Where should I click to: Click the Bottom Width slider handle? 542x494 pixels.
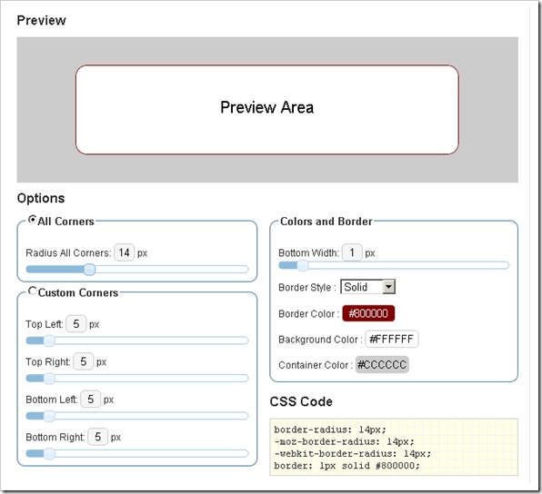click(x=303, y=265)
